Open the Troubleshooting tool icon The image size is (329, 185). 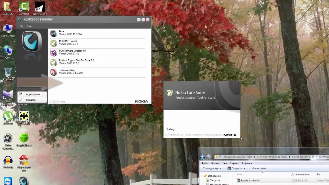[53, 72]
